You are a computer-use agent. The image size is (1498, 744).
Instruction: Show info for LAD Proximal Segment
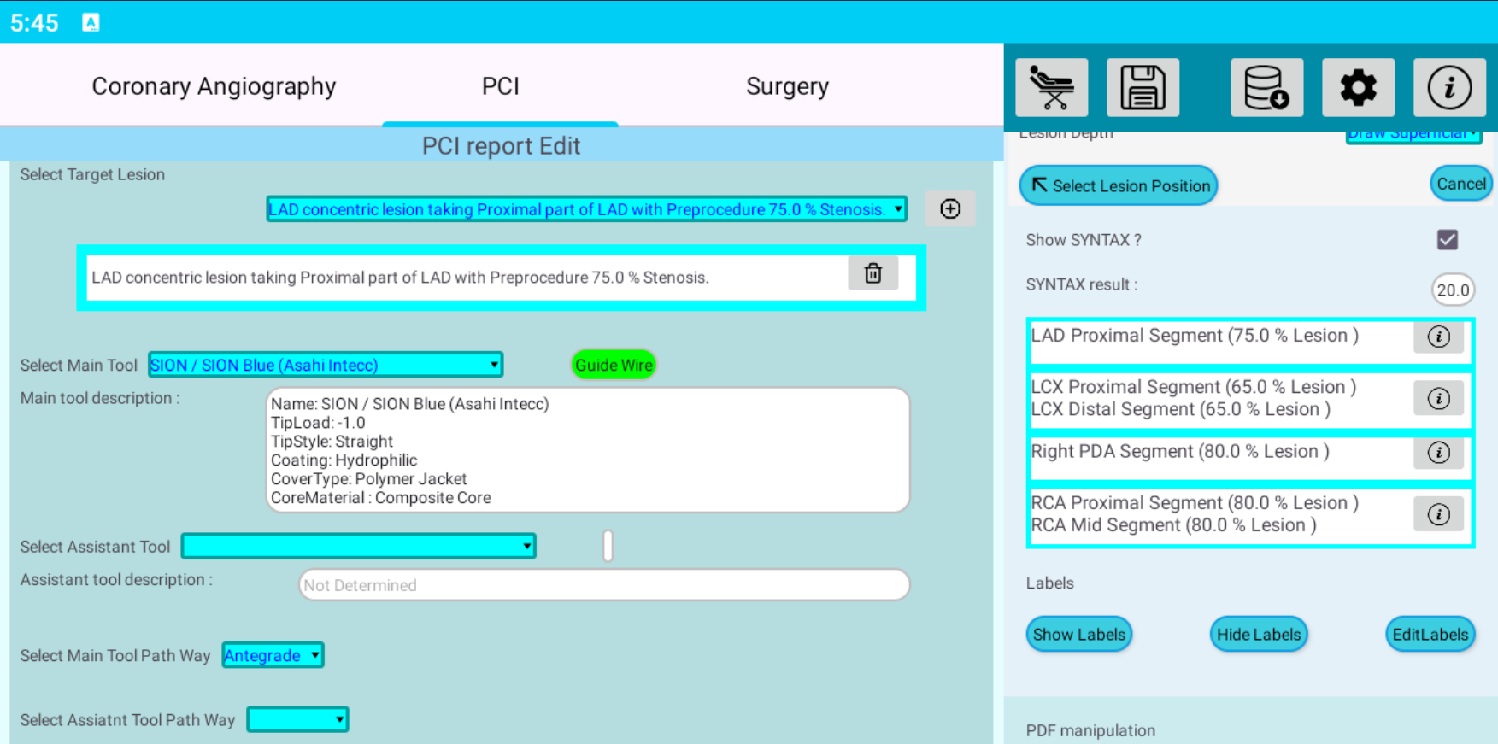pyautogui.click(x=1438, y=337)
